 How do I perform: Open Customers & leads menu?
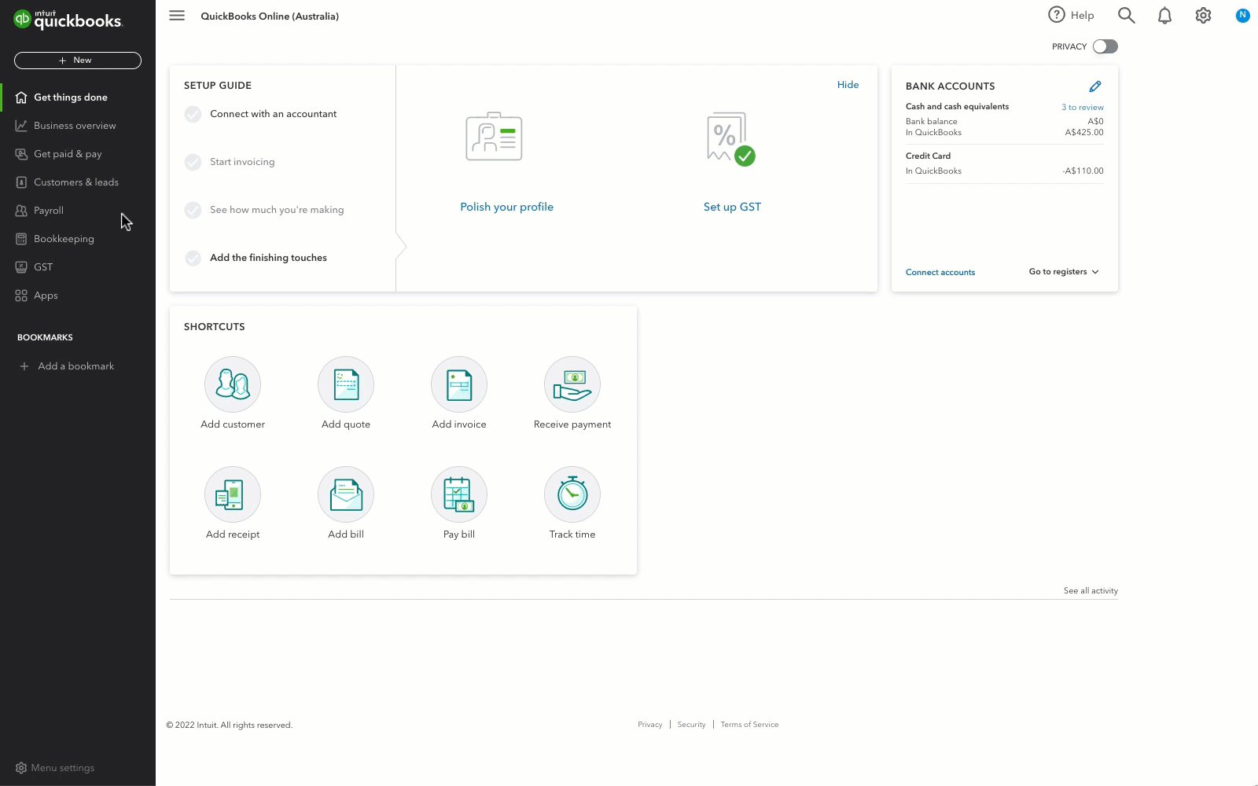(78, 182)
